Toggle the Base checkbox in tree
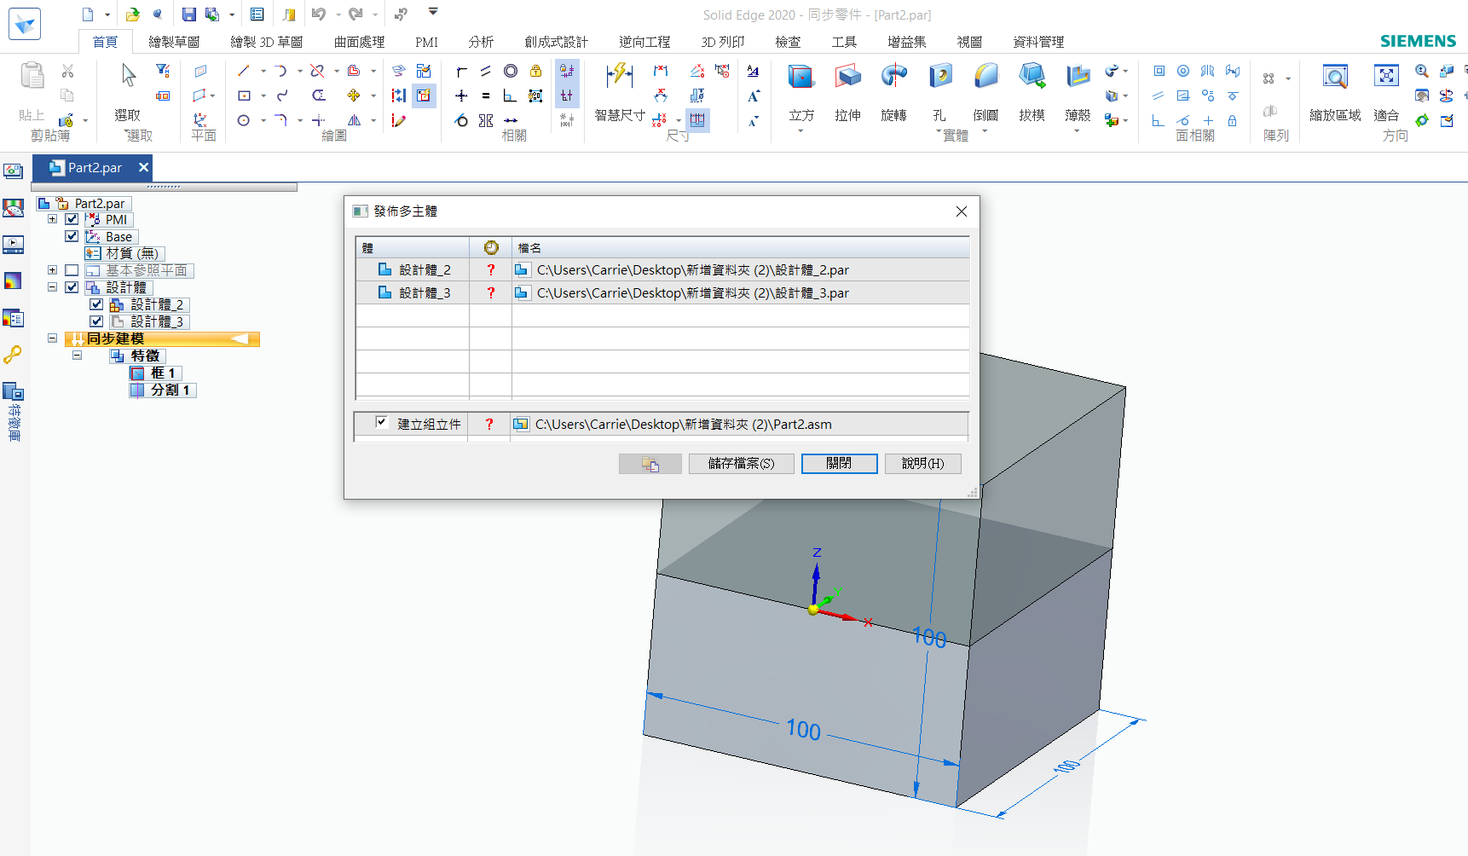1468x856 pixels. click(x=72, y=236)
